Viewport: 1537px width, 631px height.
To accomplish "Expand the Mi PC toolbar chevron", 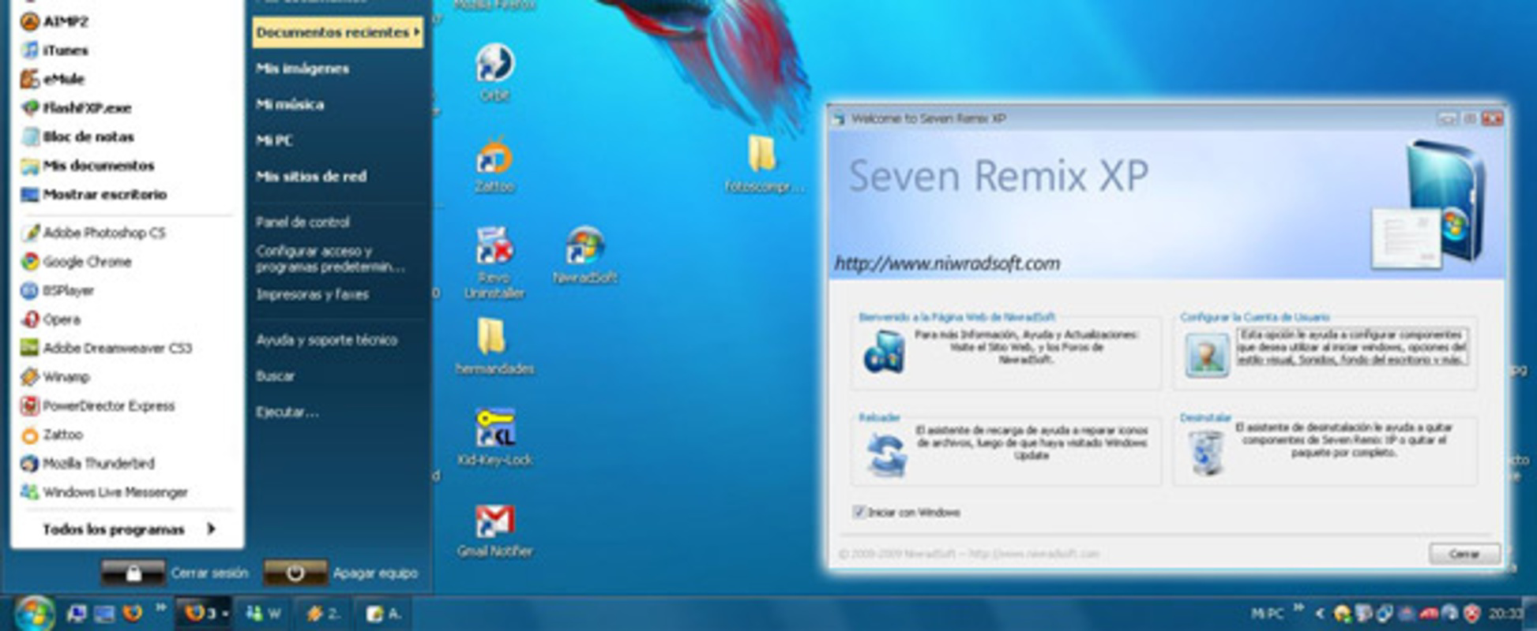I will (1298, 608).
